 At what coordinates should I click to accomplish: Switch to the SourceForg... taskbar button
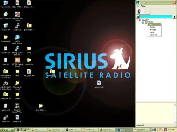click(x=107, y=130)
